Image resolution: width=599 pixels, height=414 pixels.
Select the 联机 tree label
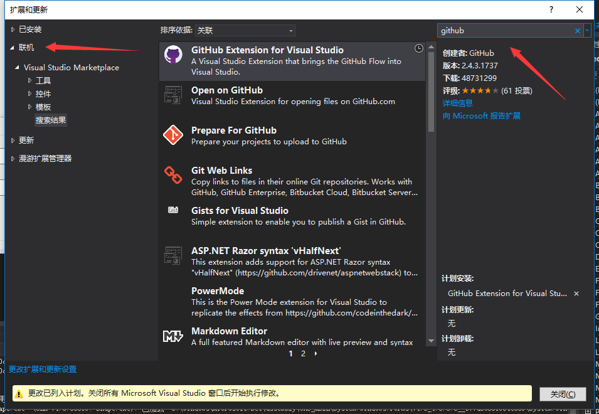coord(26,47)
